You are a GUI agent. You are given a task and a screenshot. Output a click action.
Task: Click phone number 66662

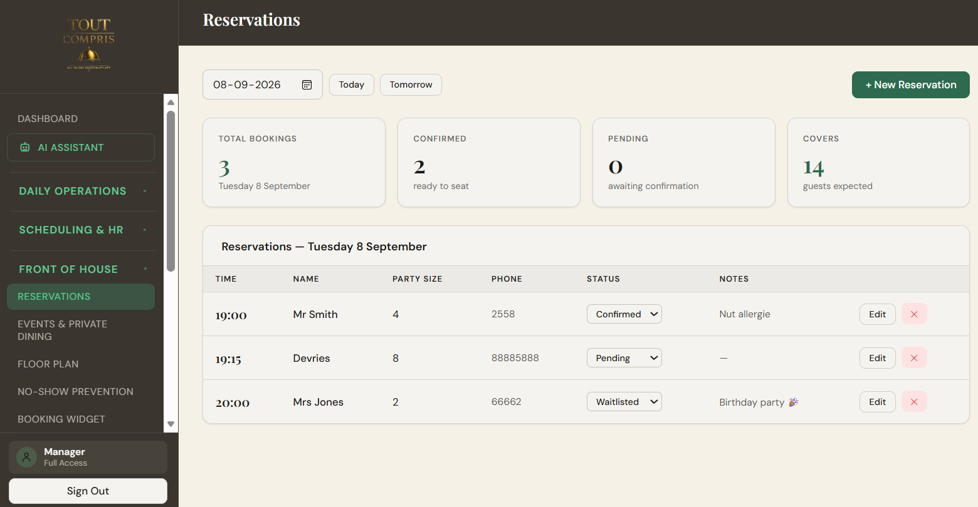(507, 402)
